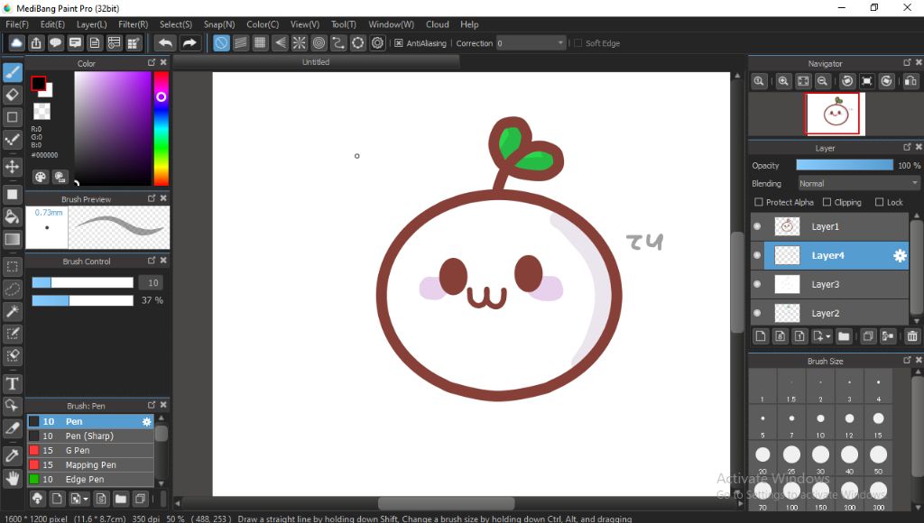Select the Magic Wand tool
The height and width of the screenshot is (523, 924).
13,312
